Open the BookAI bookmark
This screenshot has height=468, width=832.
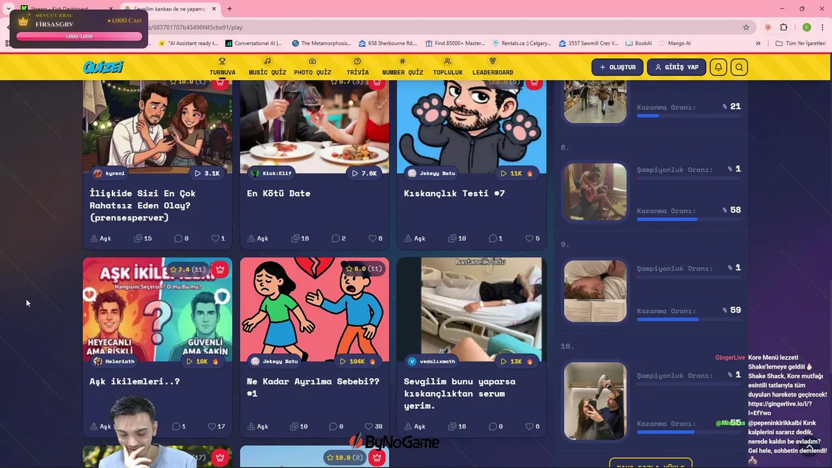(638, 43)
